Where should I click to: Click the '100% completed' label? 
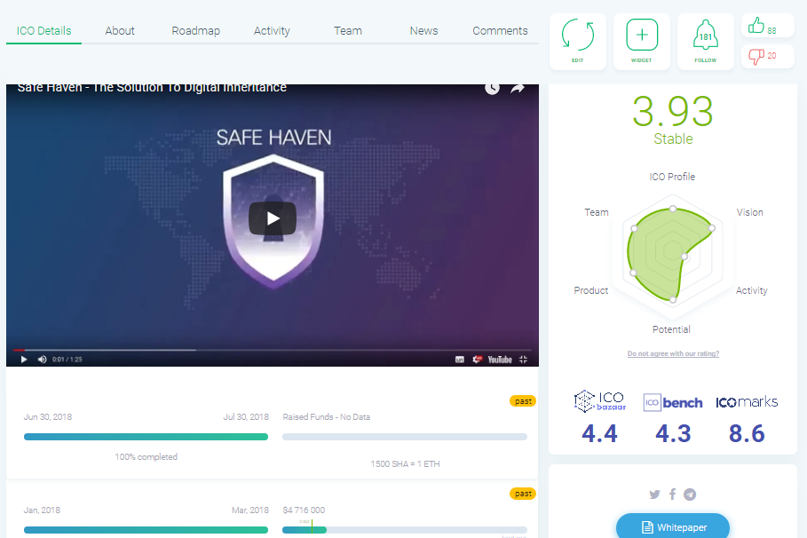pyautogui.click(x=146, y=456)
